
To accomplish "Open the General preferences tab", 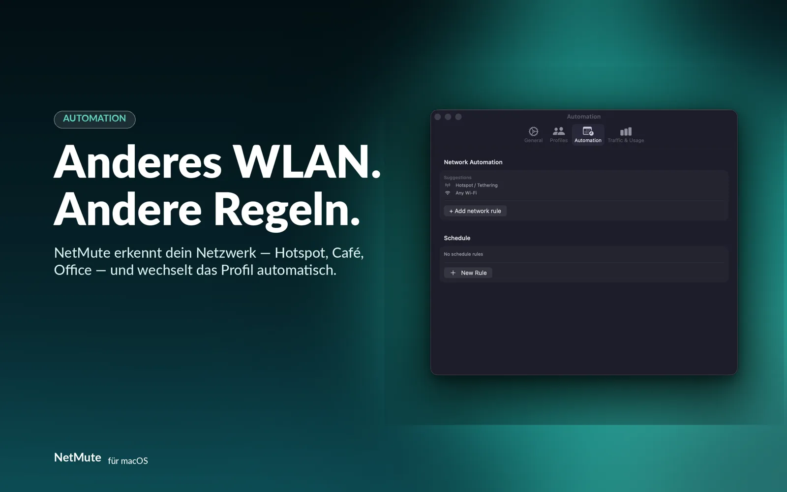I will [533, 134].
